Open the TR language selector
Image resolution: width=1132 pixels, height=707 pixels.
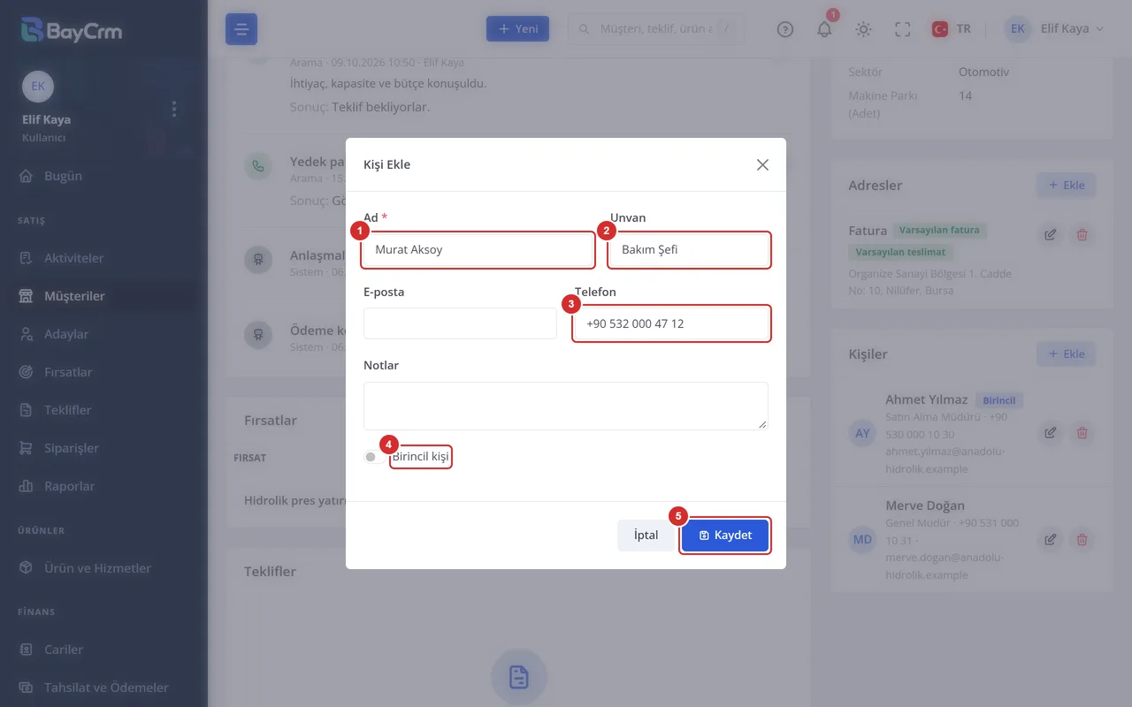(952, 29)
